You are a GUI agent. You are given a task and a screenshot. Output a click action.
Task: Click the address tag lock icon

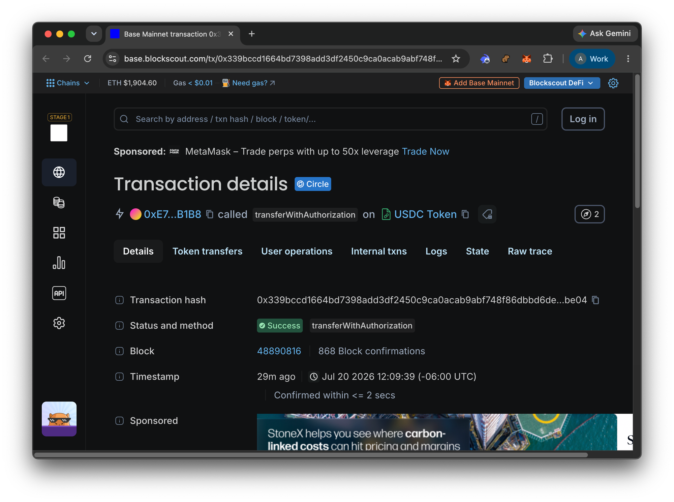click(487, 214)
